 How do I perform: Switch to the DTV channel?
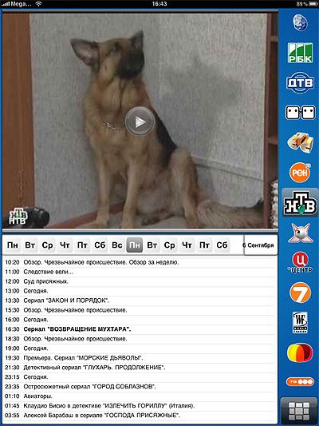(300, 82)
